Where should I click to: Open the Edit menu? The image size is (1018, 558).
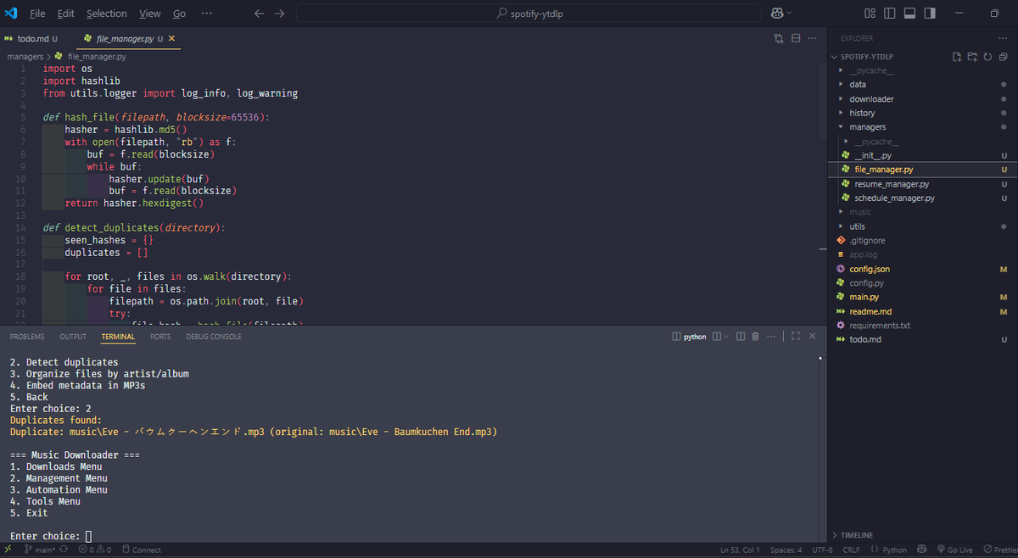[x=66, y=14]
